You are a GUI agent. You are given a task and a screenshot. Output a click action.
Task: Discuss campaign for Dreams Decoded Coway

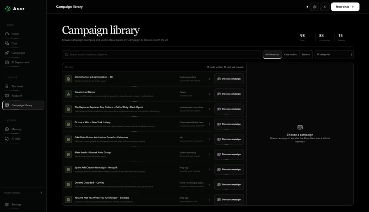click(229, 185)
